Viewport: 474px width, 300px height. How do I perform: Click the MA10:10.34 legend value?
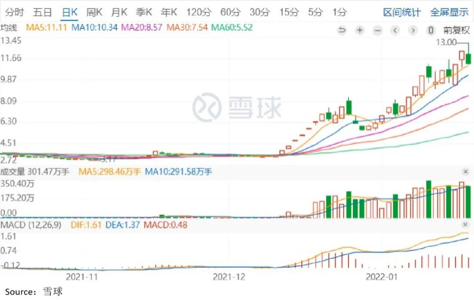(94, 28)
